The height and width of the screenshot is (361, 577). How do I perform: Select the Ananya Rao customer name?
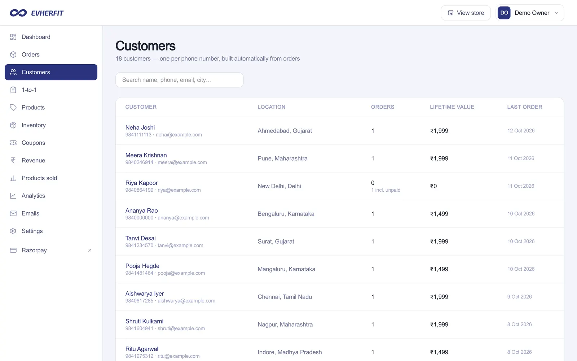pyautogui.click(x=141, y=210)
